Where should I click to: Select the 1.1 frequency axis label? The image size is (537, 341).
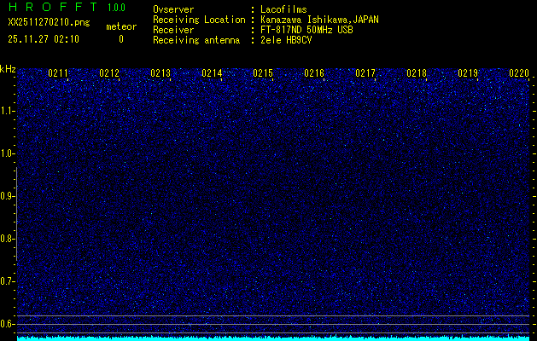(8, 111)
